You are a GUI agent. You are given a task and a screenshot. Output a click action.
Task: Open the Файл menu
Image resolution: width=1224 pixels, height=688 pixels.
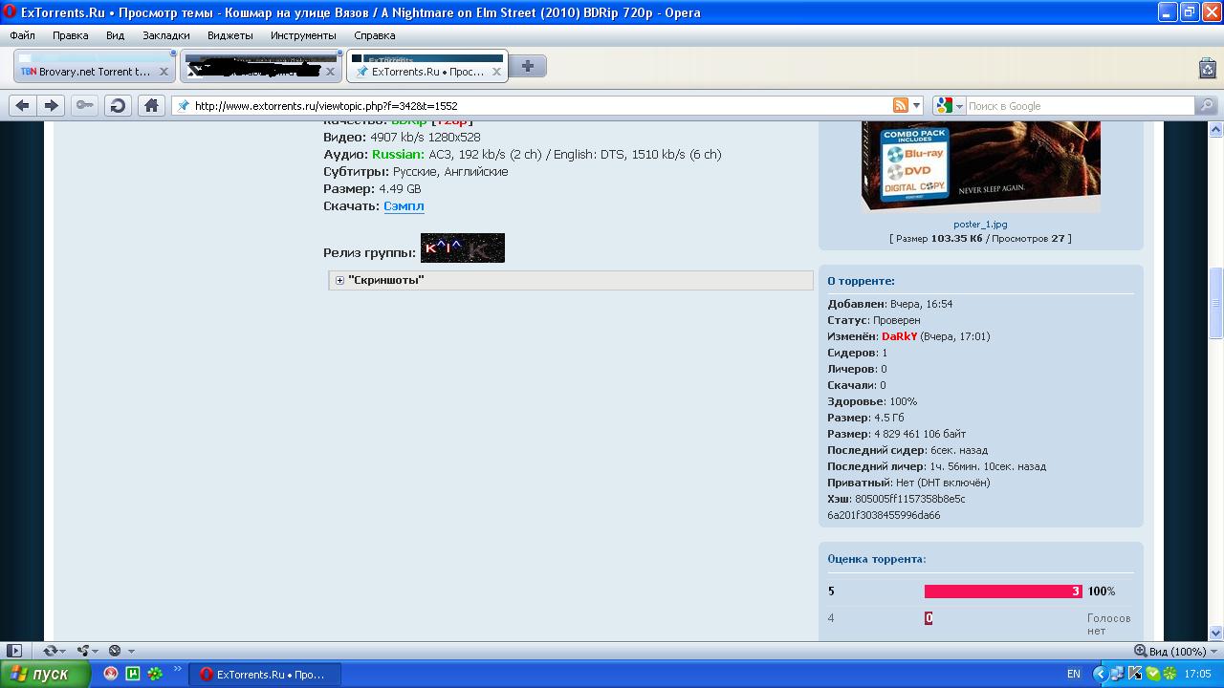(x=22, y=35)
